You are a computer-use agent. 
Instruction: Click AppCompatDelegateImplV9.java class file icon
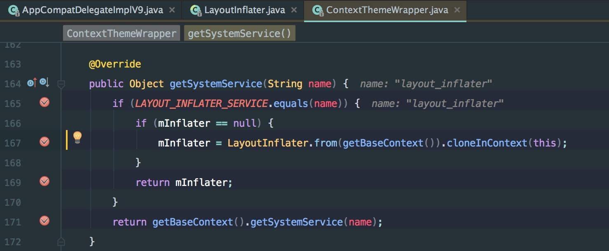tap(14, 10)
